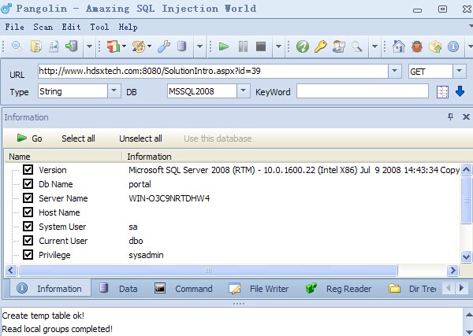
Task: Open the File menu
Action: pos(14,27)
